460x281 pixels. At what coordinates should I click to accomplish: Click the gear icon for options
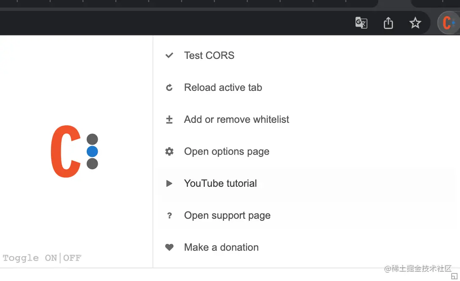[169, 151]
